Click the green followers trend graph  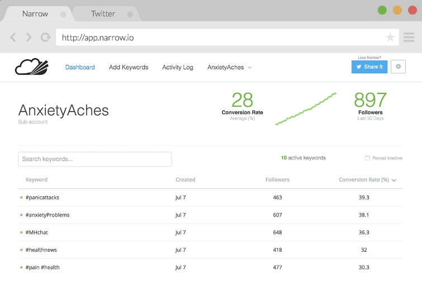point(306,109)
